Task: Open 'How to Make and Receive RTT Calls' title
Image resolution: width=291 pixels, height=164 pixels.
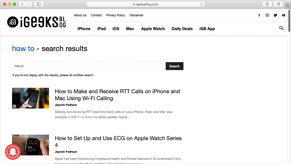Action: [117, 95]
